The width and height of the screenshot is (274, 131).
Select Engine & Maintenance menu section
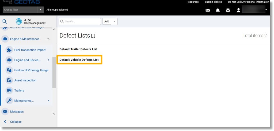click(x=25, y=39)
